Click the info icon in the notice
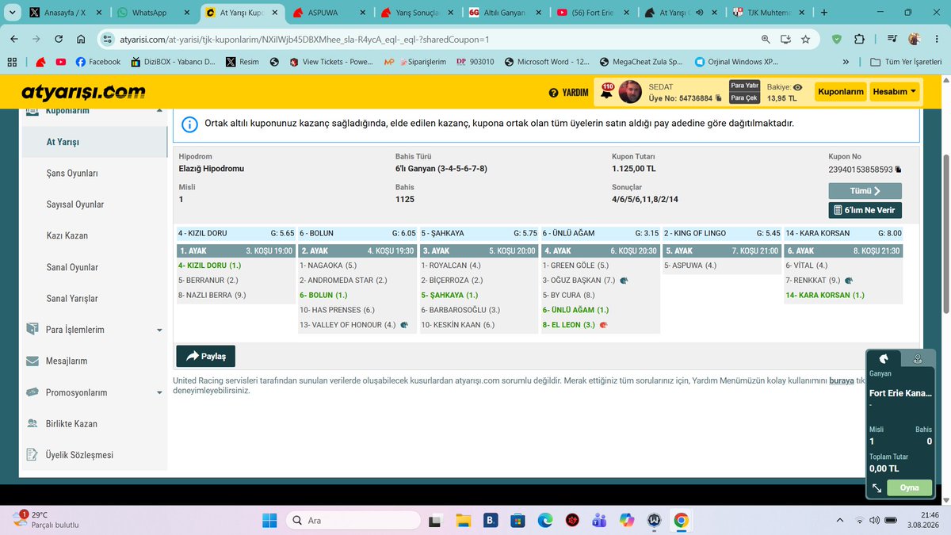Image resolution: width=951 pixels, height=535 pixels. coord(189,124)
